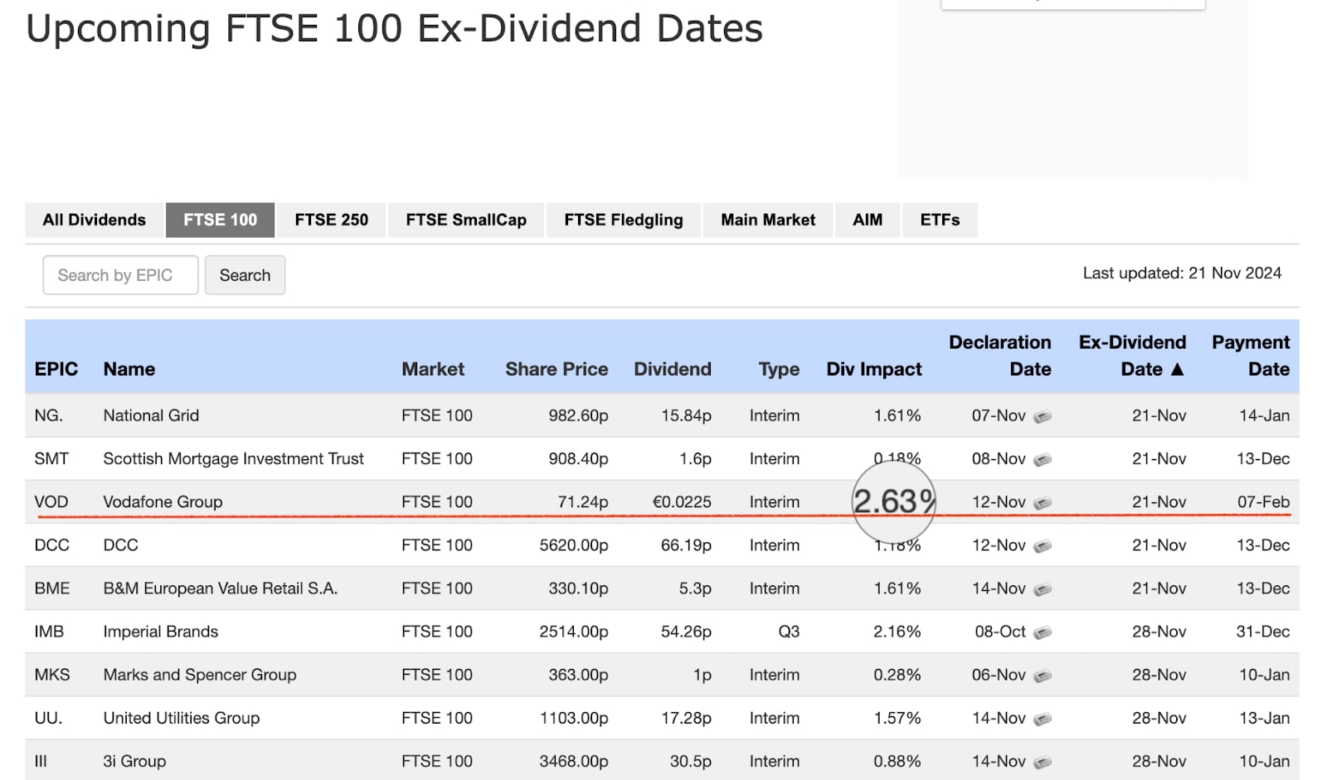Image resolution: width=1327 pixels, height=780 pixels.
Task: Open Imperial Brands 08-Oct declaration icon
Action: [x=1043, y=632]
